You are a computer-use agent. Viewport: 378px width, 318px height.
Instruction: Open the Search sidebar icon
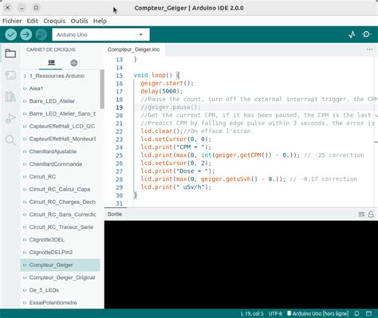click(x=10, y=139)
